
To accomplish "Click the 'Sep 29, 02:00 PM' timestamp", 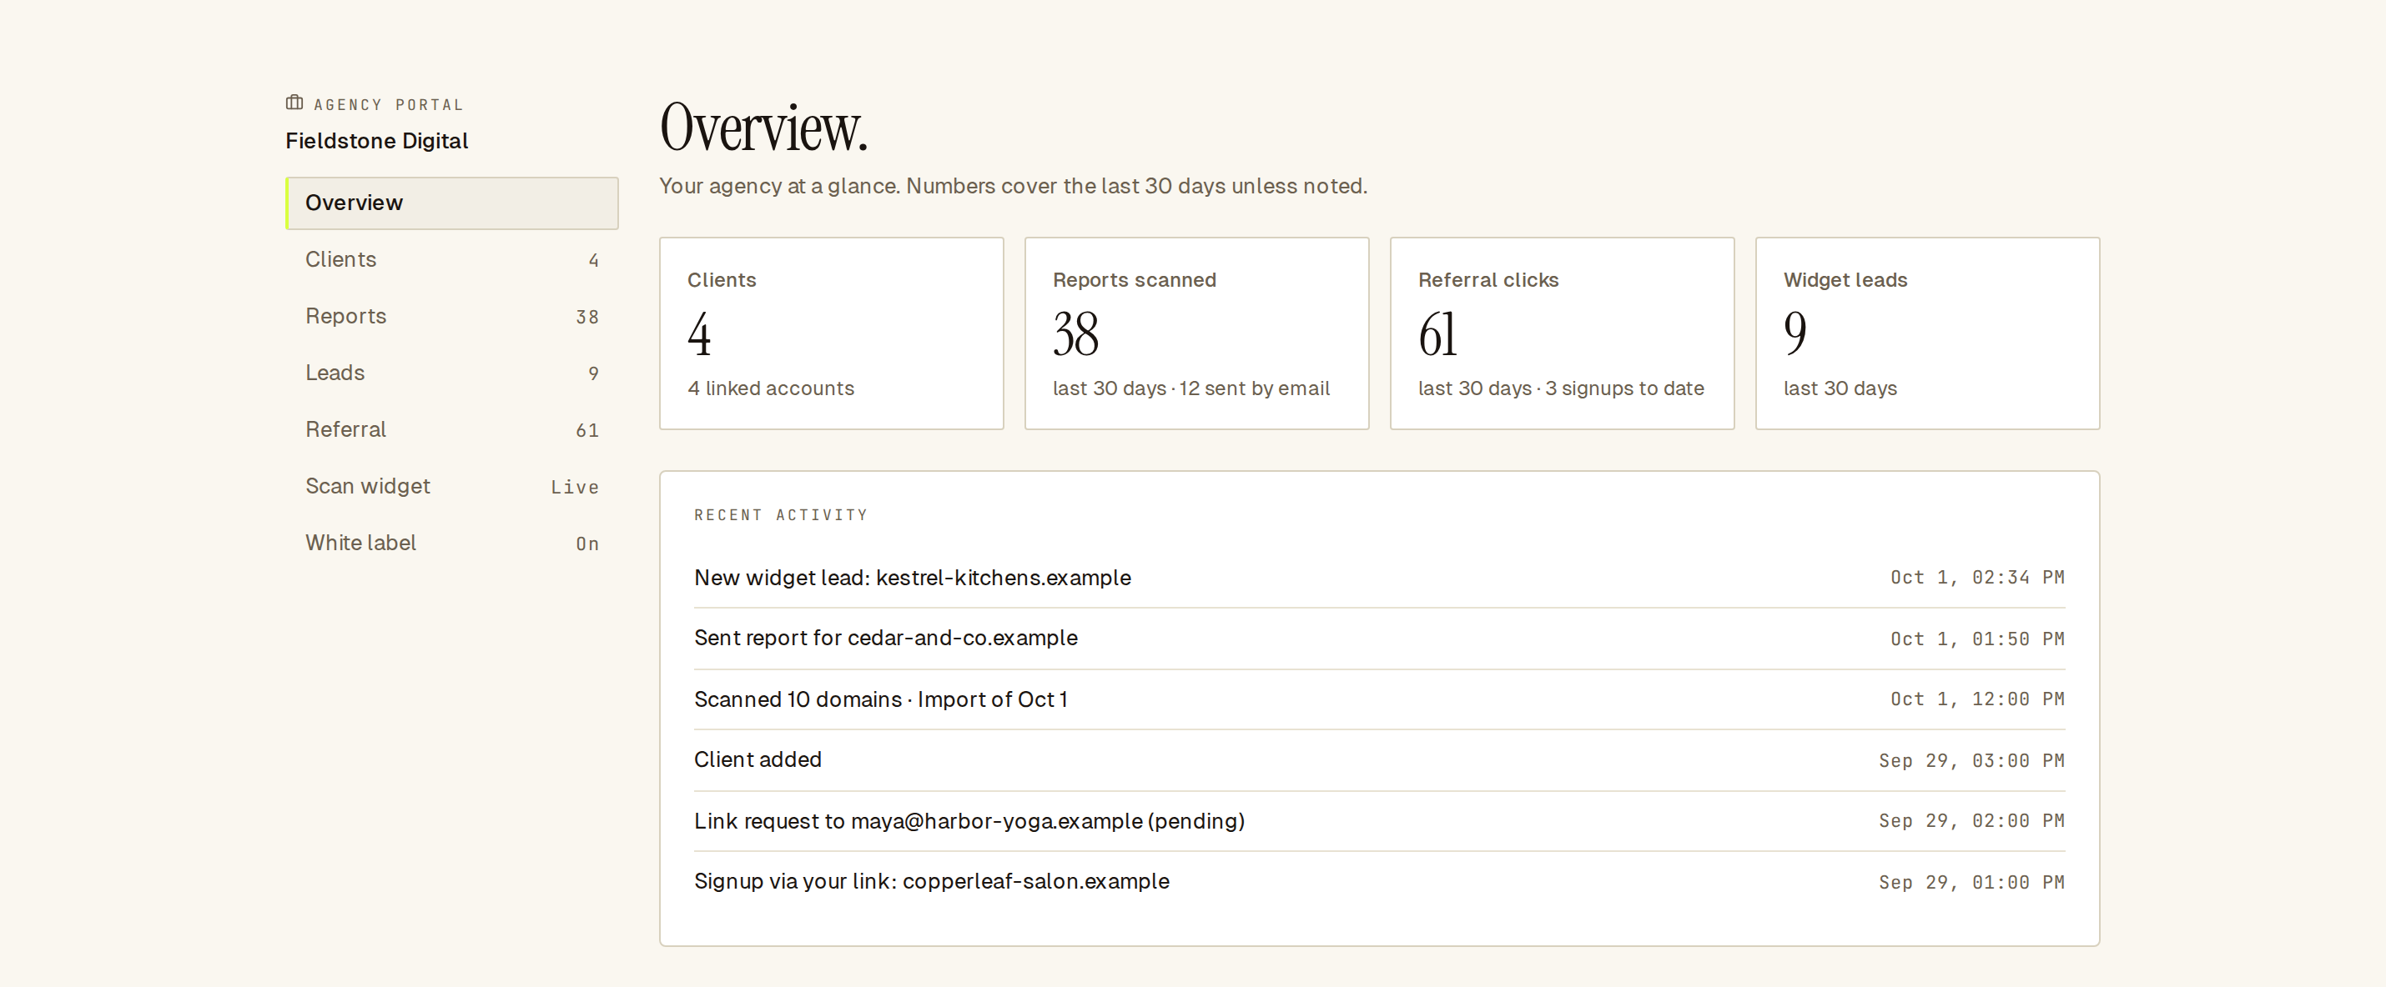I will [x=1972, y=820].
